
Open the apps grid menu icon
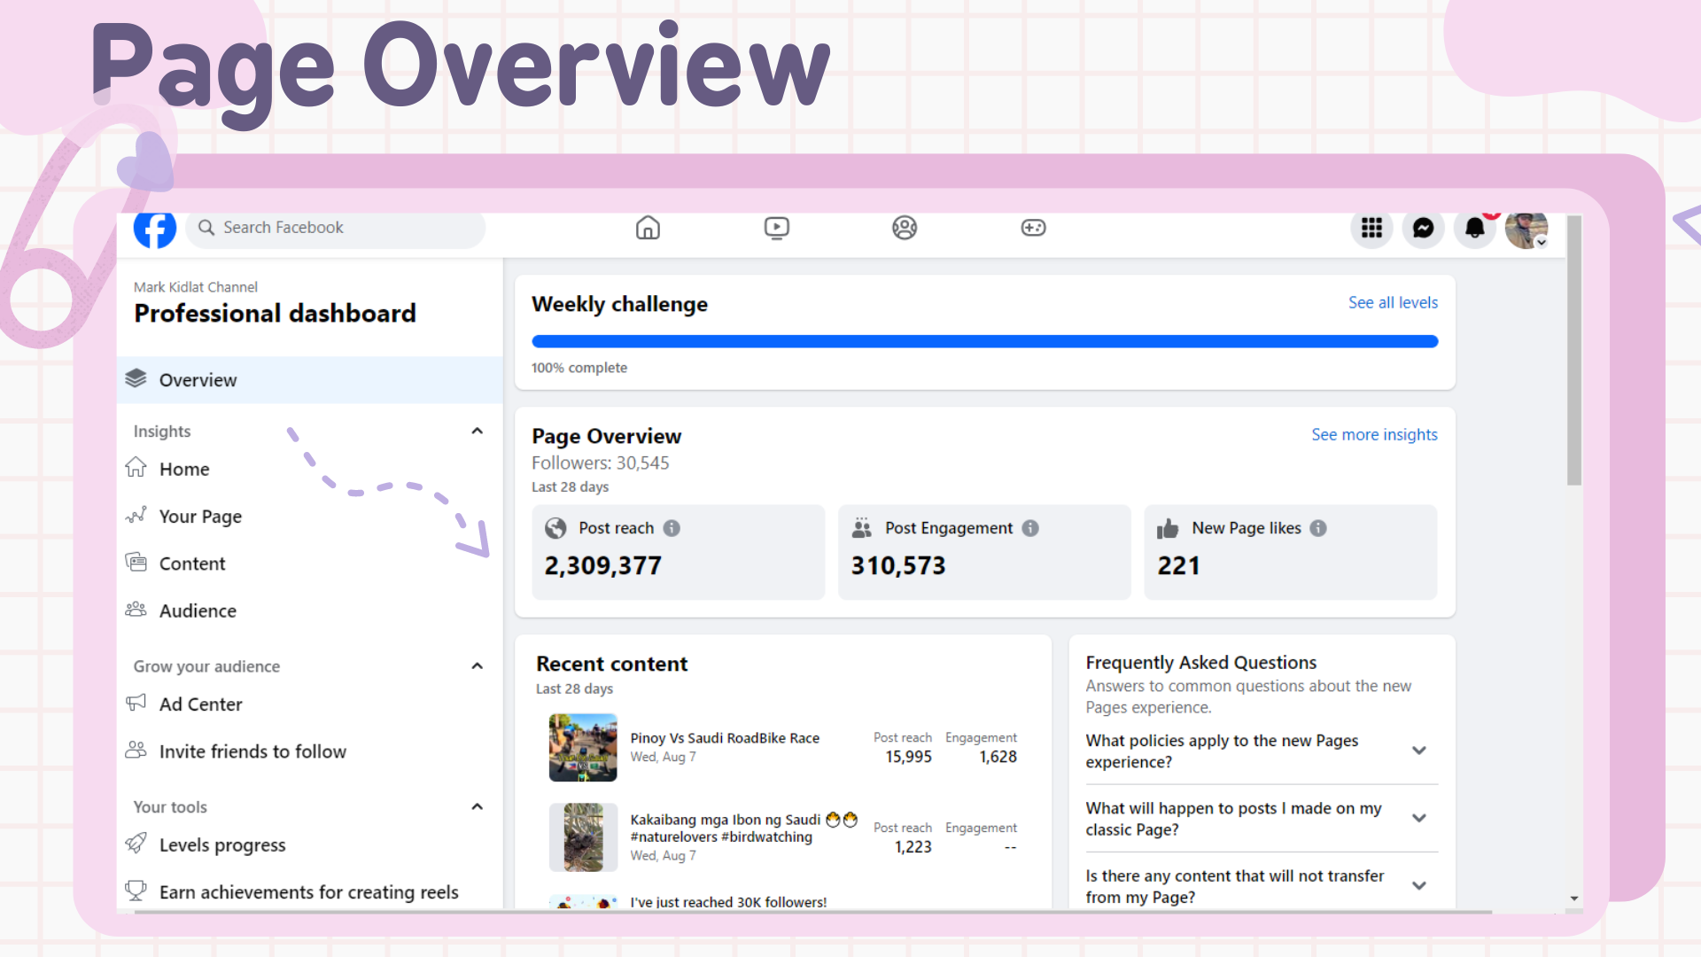click(x=1371, y=228)
